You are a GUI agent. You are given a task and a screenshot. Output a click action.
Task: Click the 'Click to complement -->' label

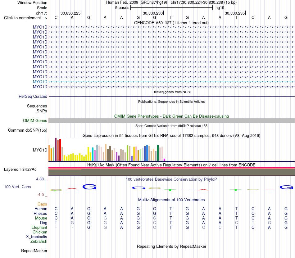[x=25, y=18]
